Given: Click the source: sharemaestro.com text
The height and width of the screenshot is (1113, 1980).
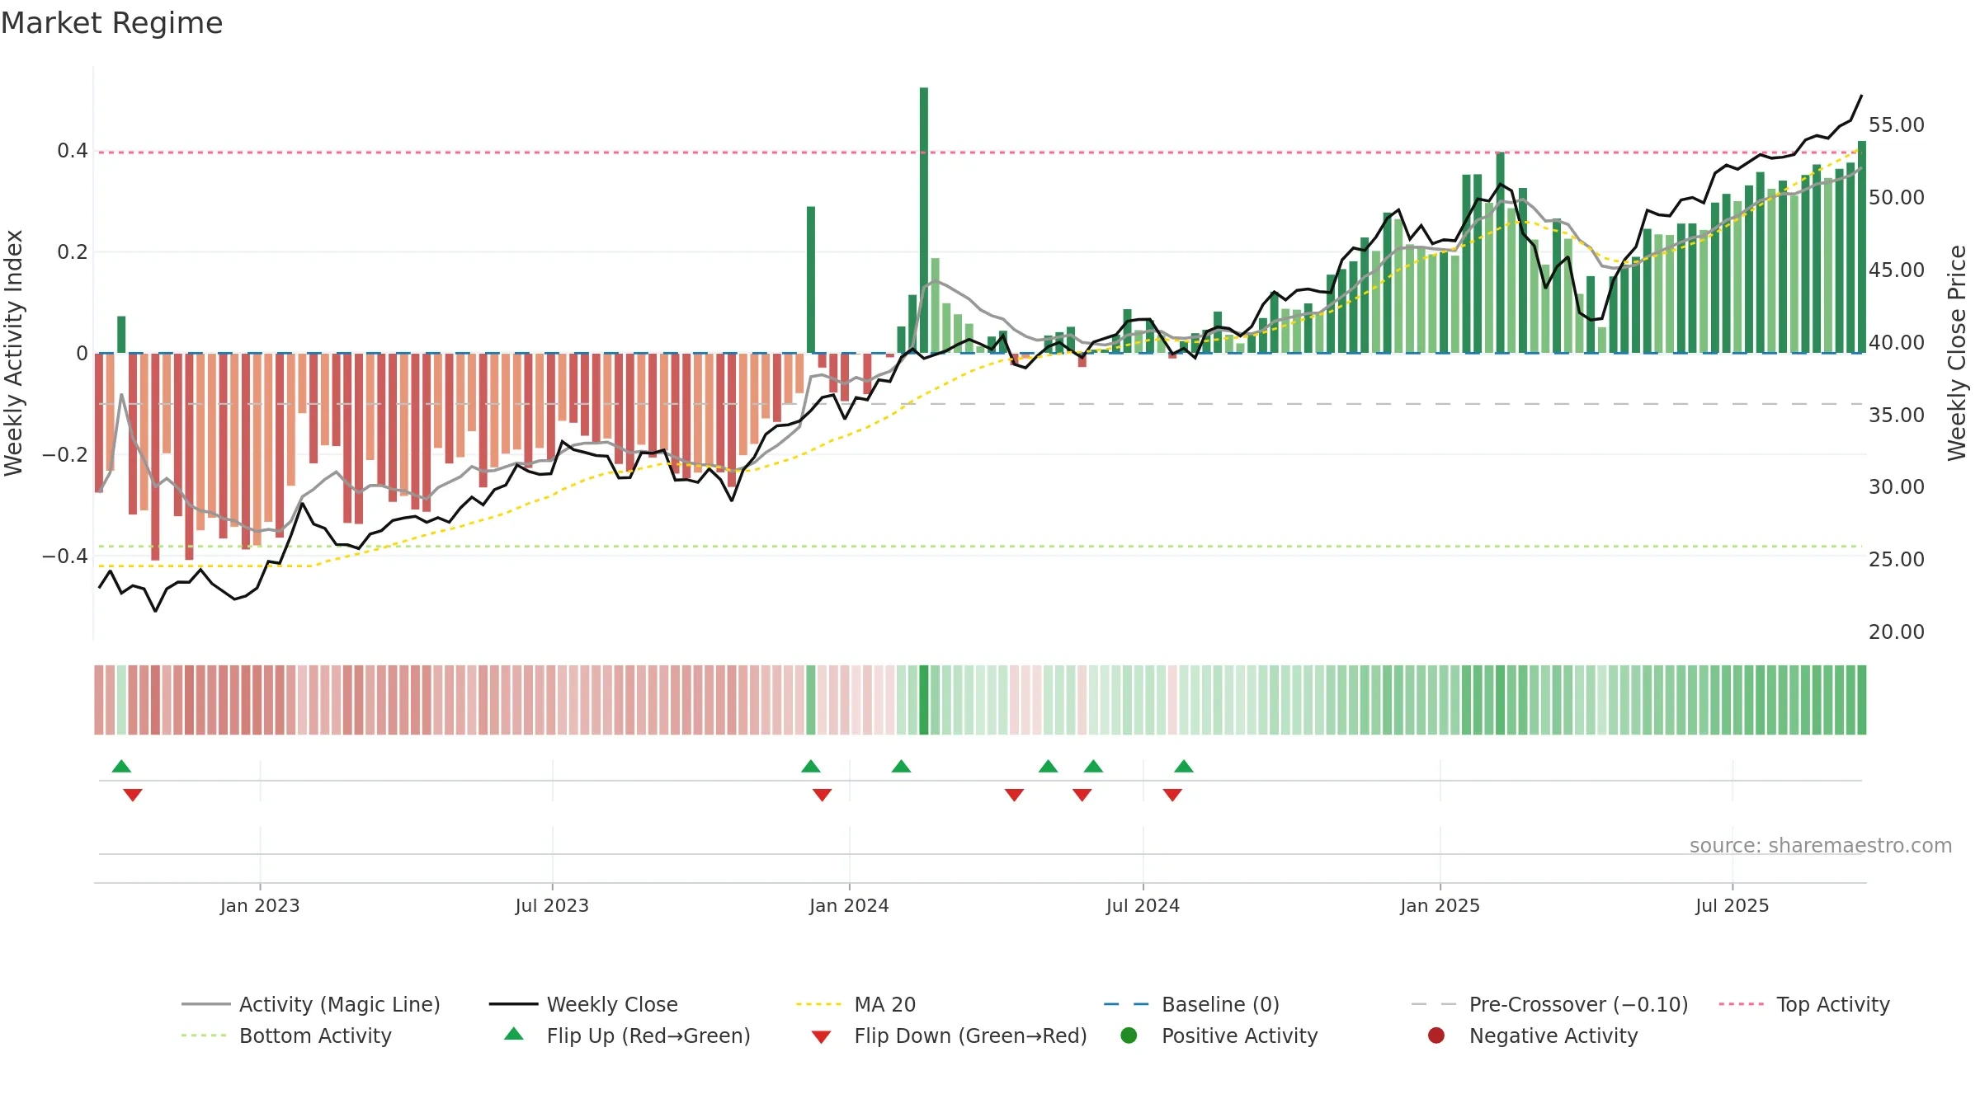Looking at the screenshot, I should tap(1821, 845).
